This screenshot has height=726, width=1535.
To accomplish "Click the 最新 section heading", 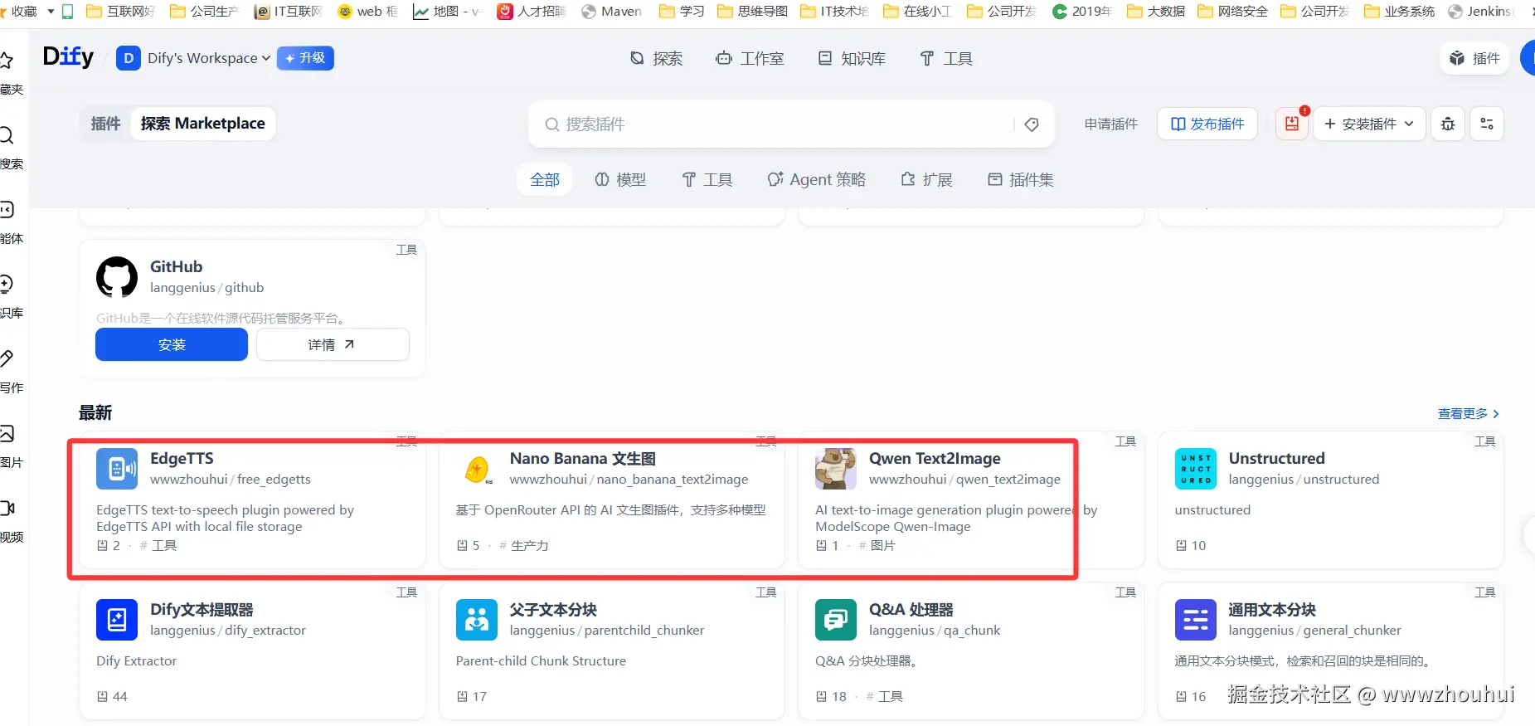I will [95, 413].
